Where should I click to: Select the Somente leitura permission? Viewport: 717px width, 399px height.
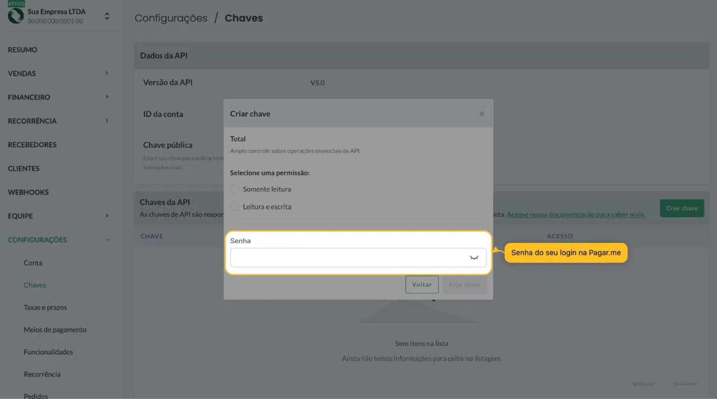click(234, 189)
